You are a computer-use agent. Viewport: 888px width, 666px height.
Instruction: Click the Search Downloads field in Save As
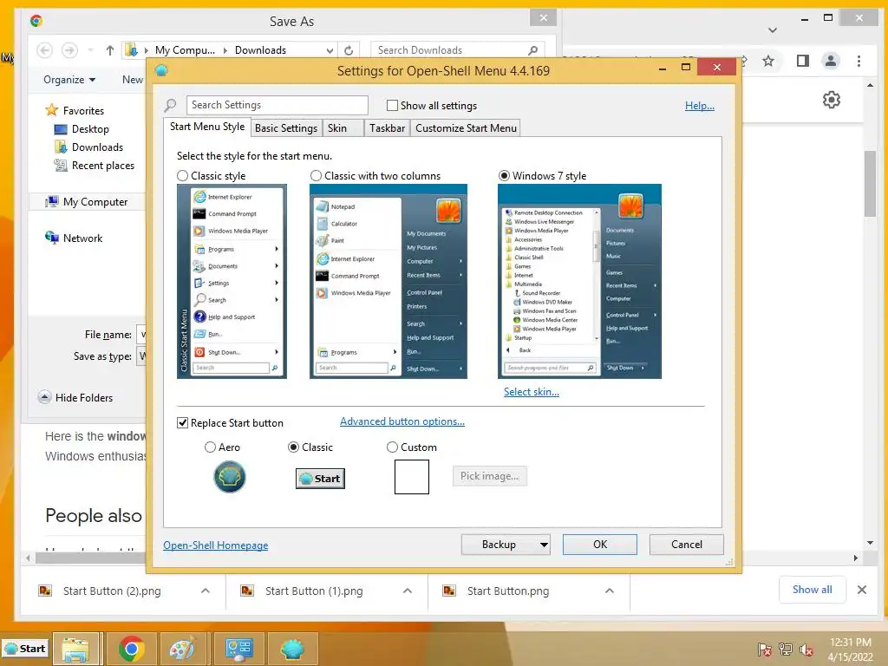458,50
